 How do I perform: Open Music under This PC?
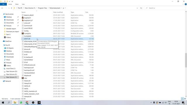pyautogui.click(x=8, y=60)
